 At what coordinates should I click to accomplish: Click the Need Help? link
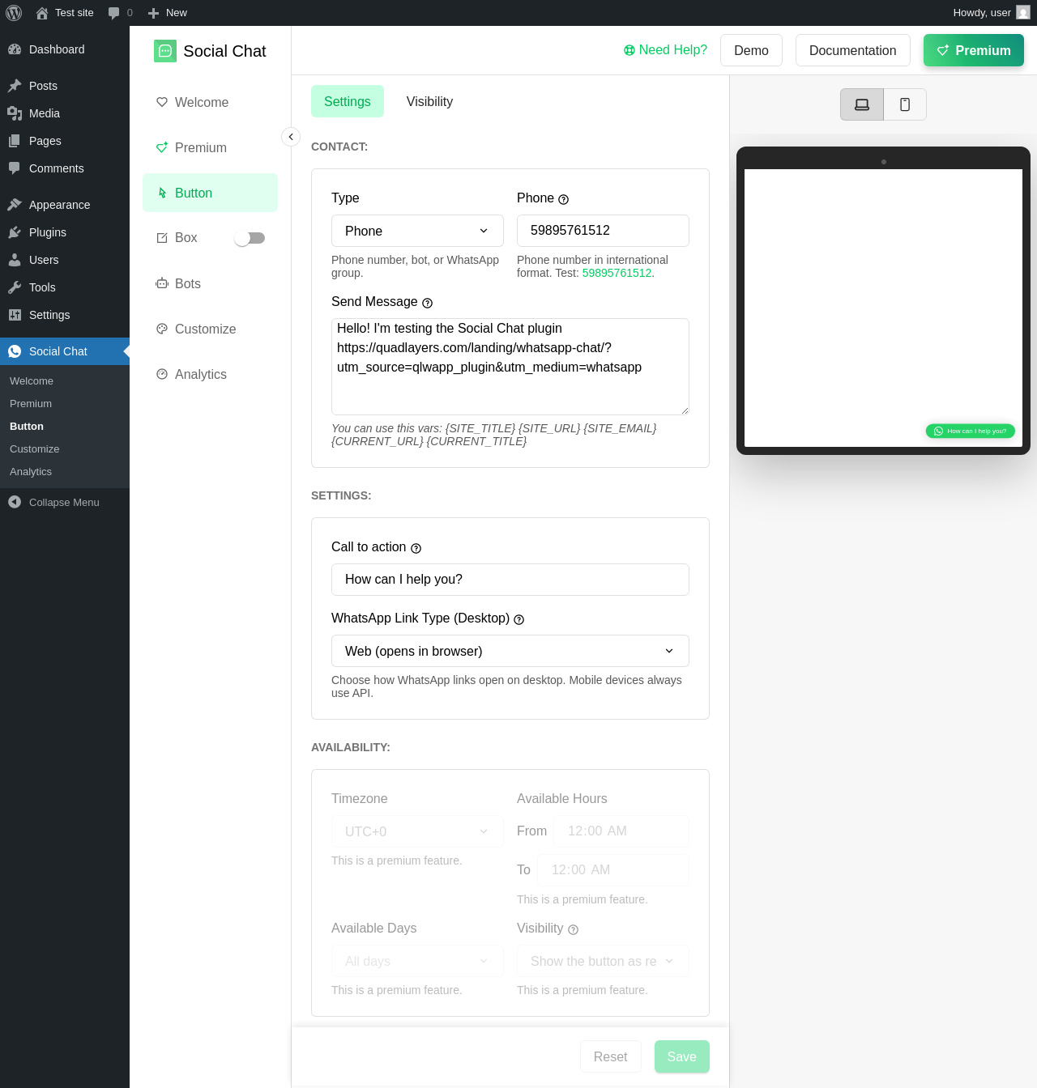(665, 50)
